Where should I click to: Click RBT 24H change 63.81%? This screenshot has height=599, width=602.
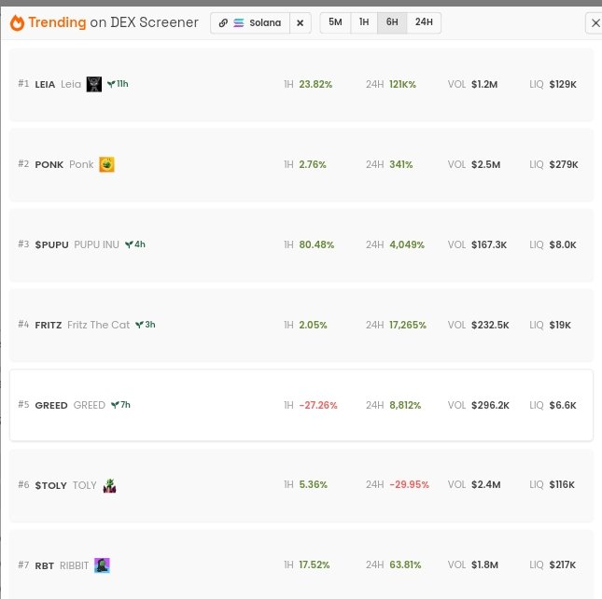pyautogui.click(x=405, y=564)
